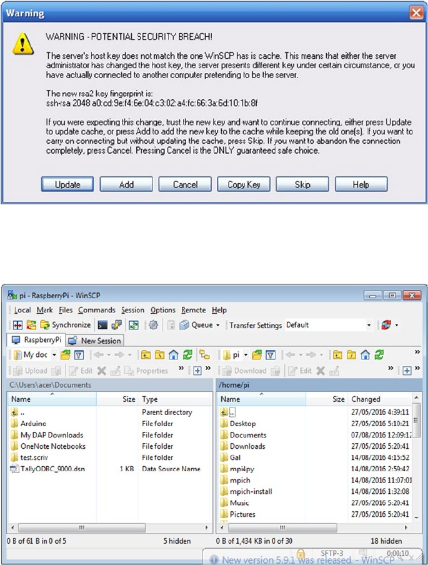Click Skip in the Warning dialog

(x=302, y=184)
